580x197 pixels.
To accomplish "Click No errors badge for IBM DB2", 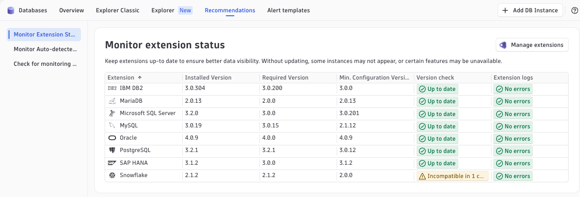I will pyautogui.click(x=513, y=89).
